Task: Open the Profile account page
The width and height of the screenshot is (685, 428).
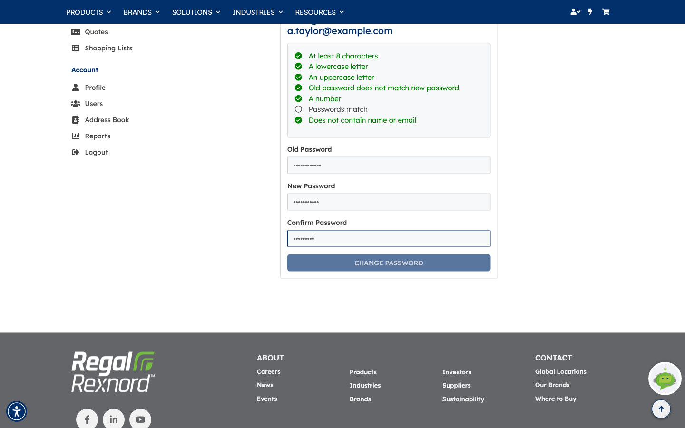Action: pos(95,88)
